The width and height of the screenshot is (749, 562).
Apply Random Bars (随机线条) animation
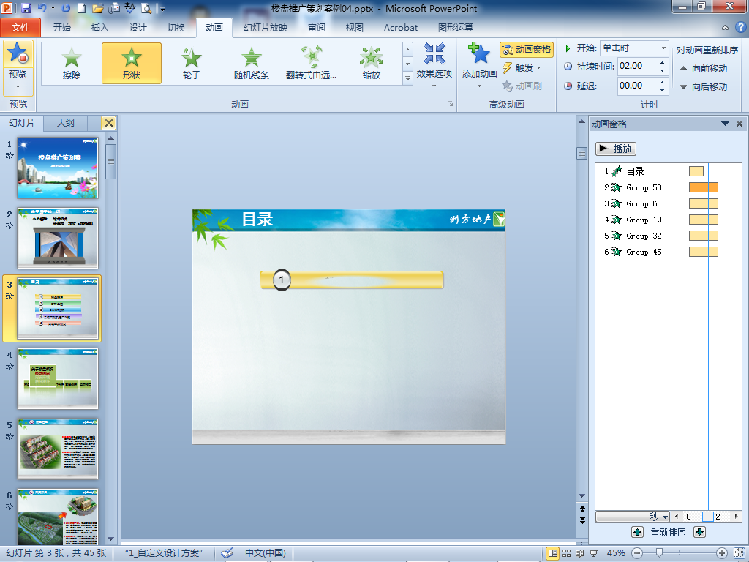(252, 63)
